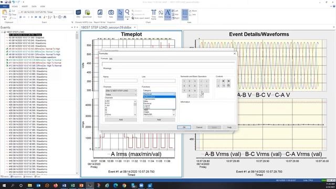Choose Logical in the Category list
This screenshot has height=189, width=336.
tap(159, 106)
